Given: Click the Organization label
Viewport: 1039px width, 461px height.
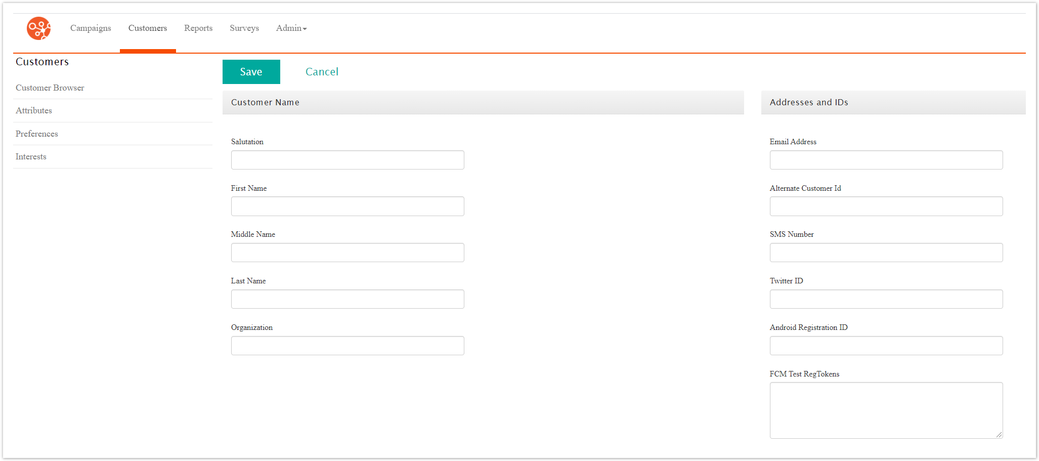Looking at the screenshot, I should (252, 327).
